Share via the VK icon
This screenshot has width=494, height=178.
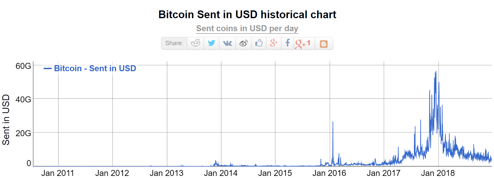click(x=227, y=43)
